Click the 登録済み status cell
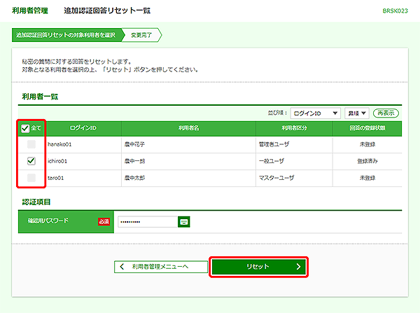This screenshot has height=313, width=420. coord(367,161)
